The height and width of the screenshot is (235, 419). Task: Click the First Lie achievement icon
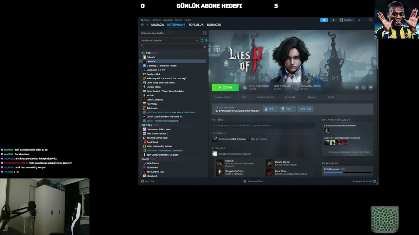pyautogui.click(x=220, y=163)
